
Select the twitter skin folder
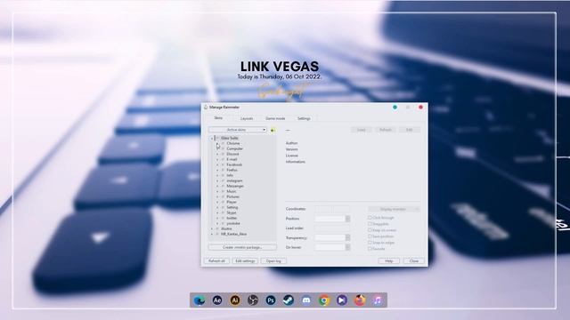pos(232,218)
